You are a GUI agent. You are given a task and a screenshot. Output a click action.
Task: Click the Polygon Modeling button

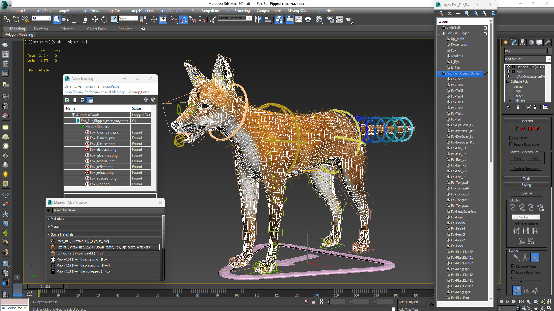tap(19, 35)
